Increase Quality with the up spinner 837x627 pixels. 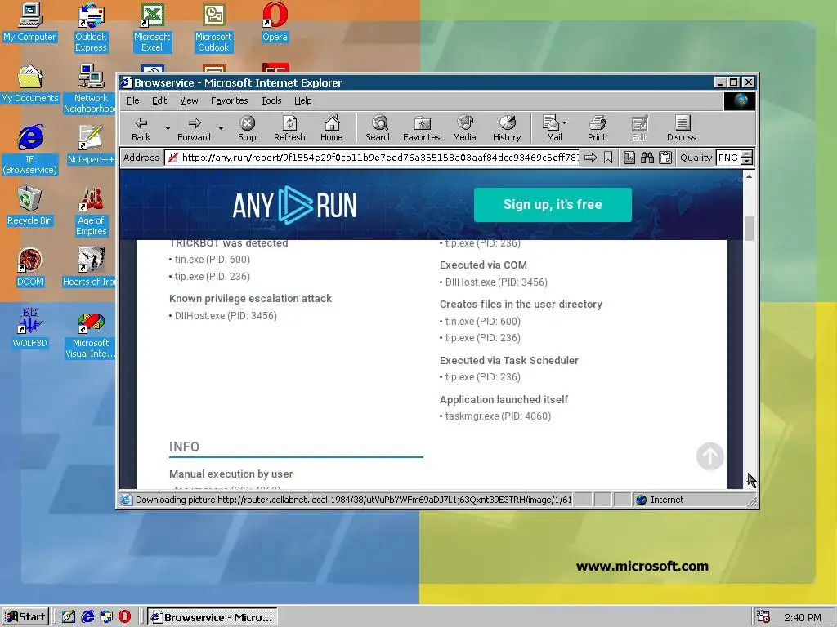coord(747,154)
